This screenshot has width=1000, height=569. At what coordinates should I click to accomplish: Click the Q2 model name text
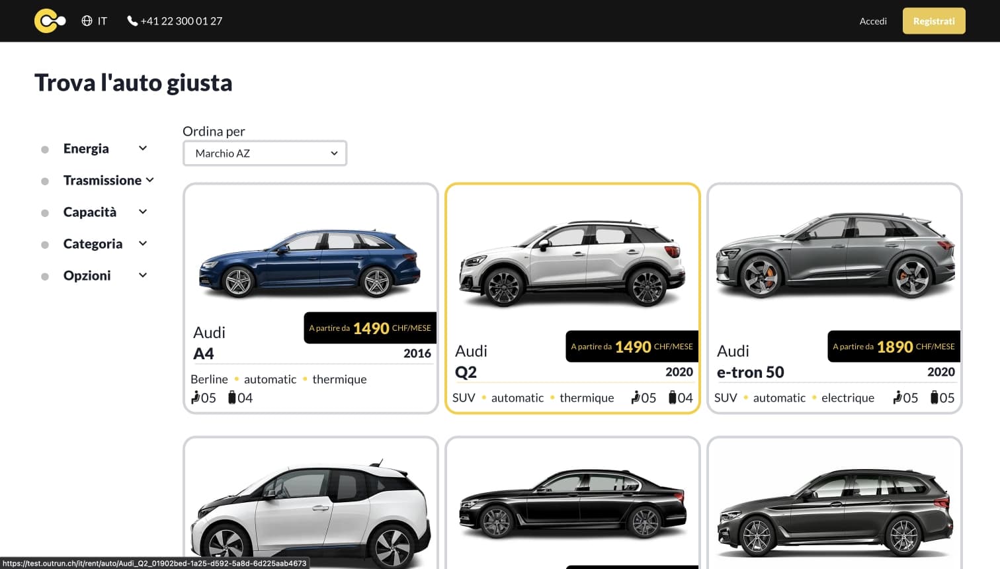click(466, 372)
